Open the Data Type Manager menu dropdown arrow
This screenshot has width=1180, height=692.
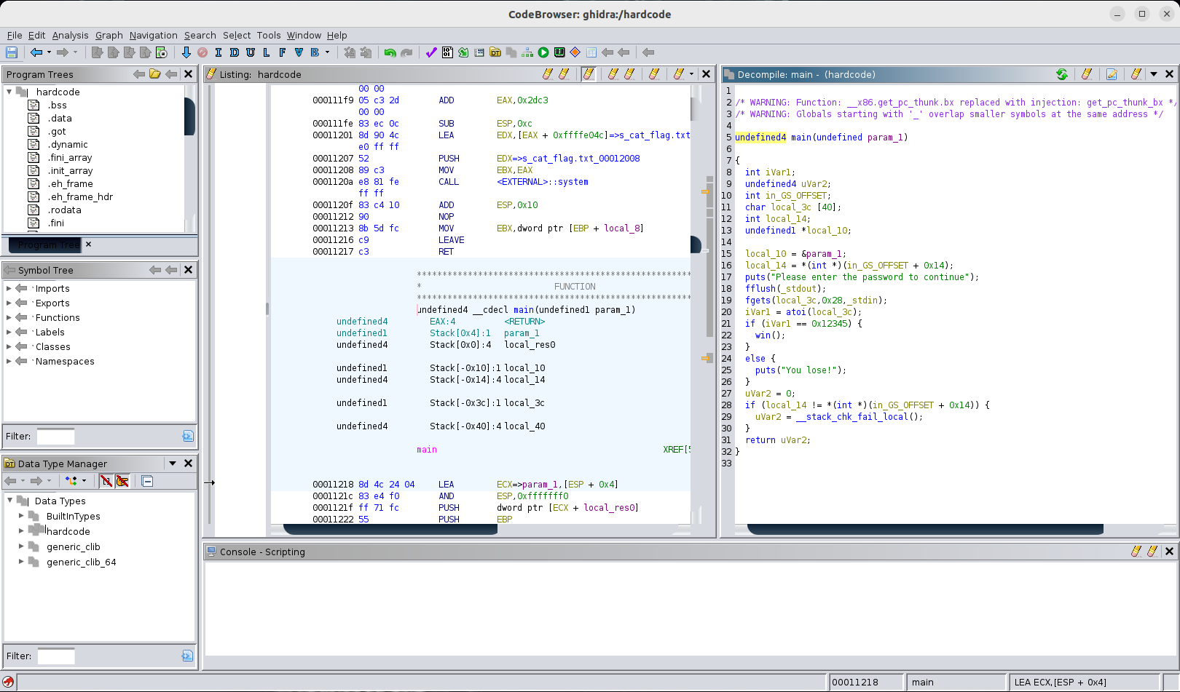pyautogui.click(x=173, y=464)
